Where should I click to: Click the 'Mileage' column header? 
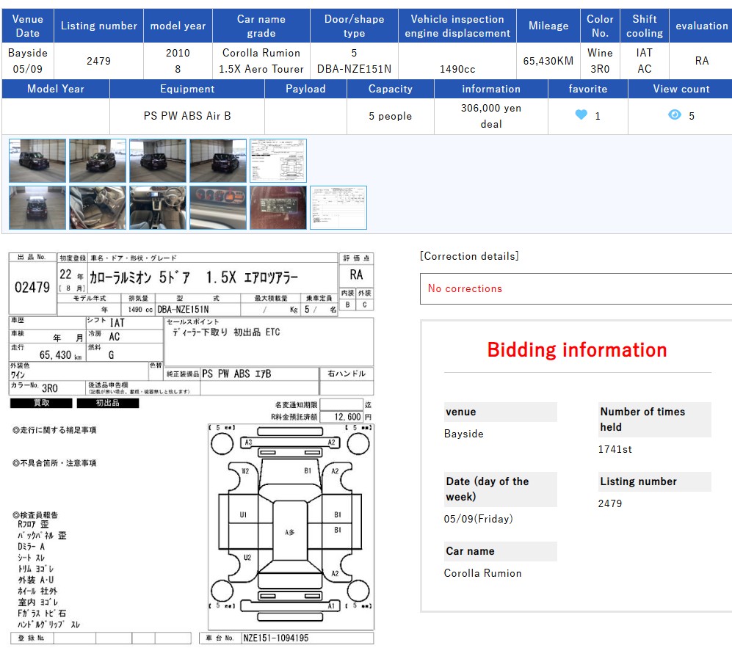tap(548, 26)
